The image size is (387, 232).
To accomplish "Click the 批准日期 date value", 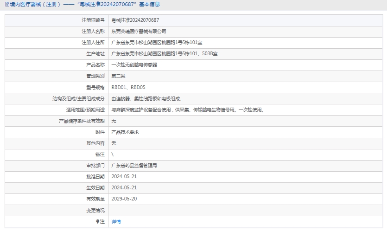I will (124, 177).
